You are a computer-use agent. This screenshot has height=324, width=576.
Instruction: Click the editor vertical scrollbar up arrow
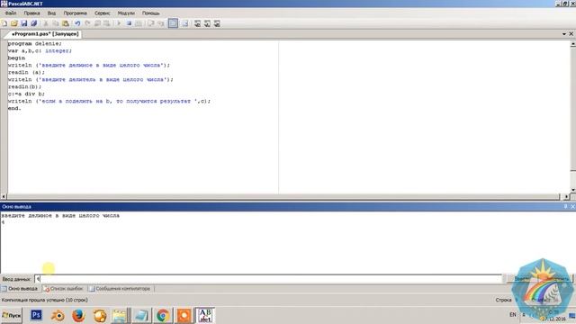point(572,44)
